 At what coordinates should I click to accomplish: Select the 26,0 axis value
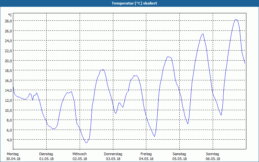tap(8, 31)
